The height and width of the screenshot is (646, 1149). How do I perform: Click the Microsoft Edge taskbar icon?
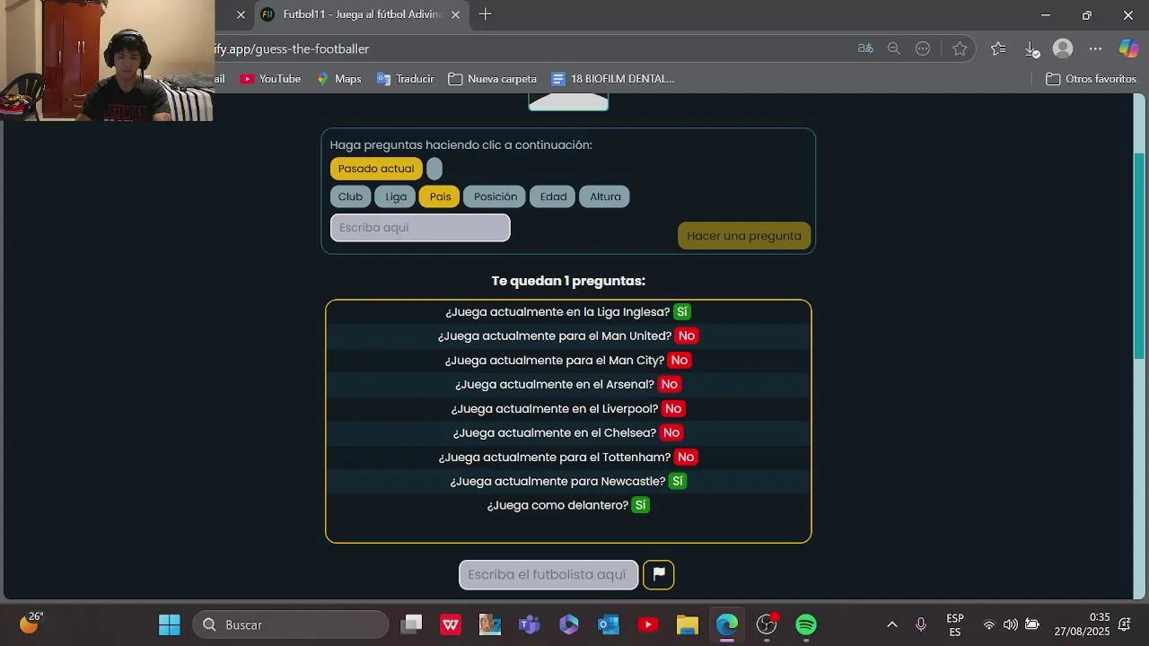coord(727,624)
